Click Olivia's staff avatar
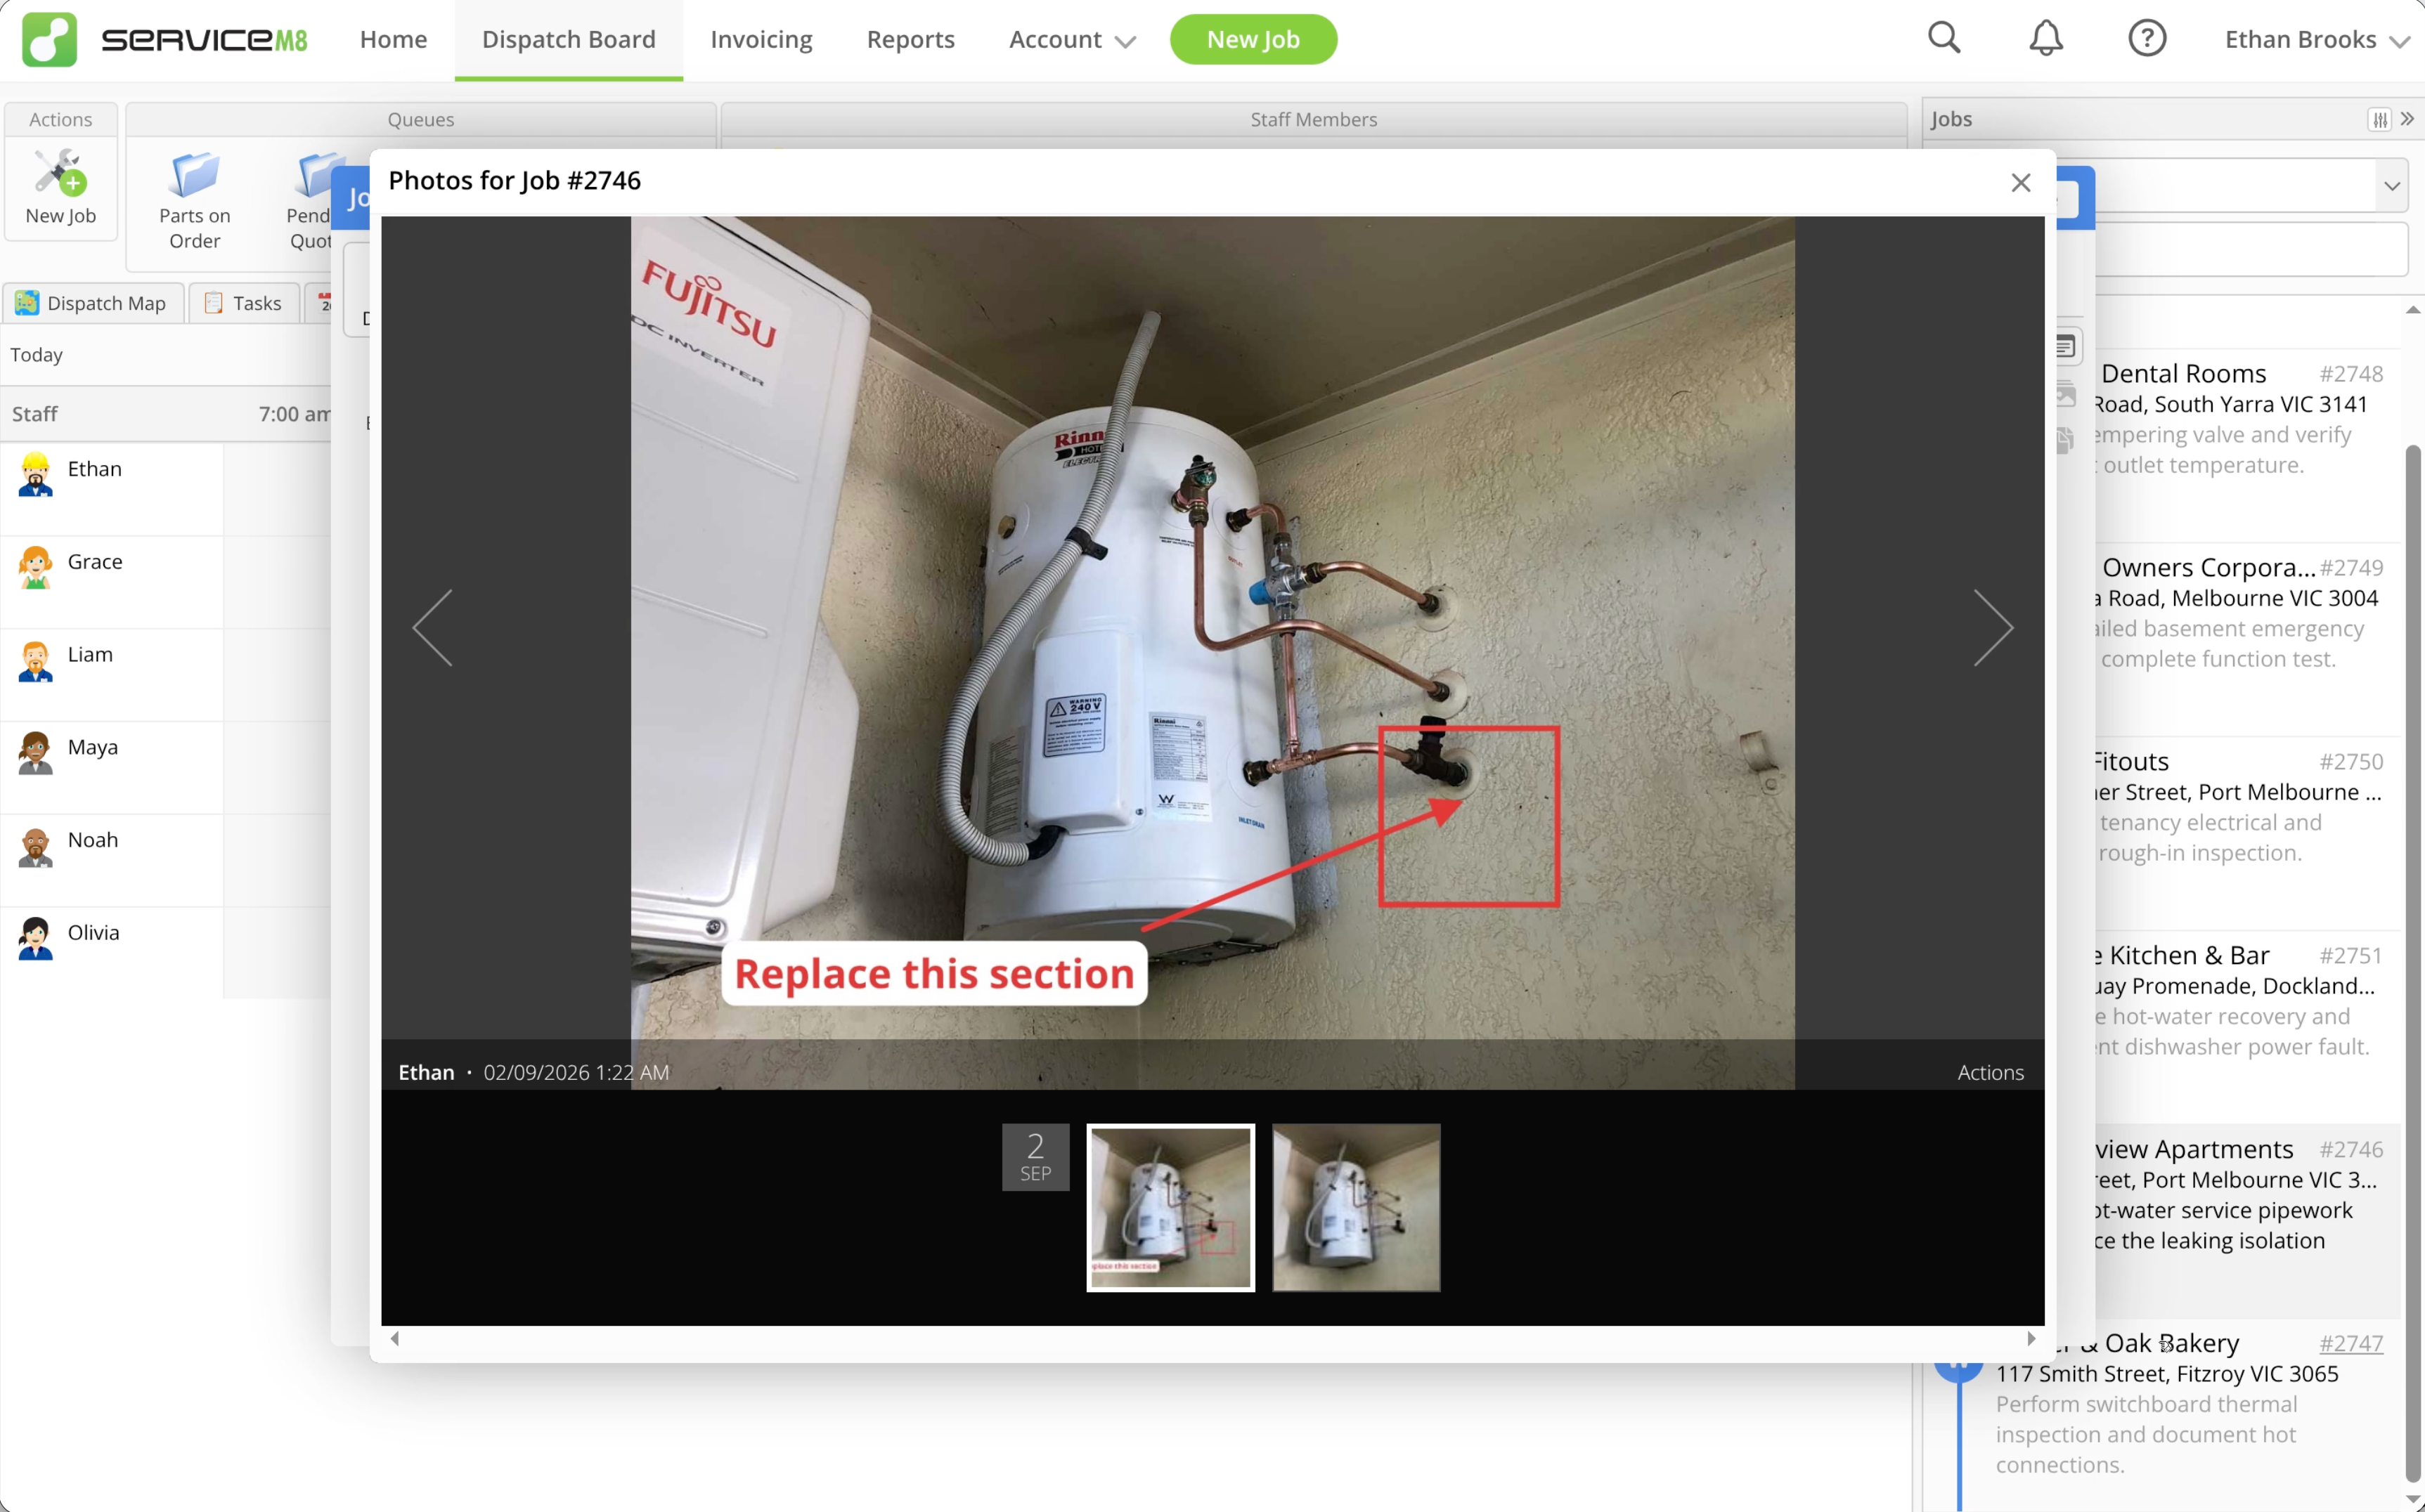Image resolution: width=2425 pixels, height=1512 pixels. (35, 938)
